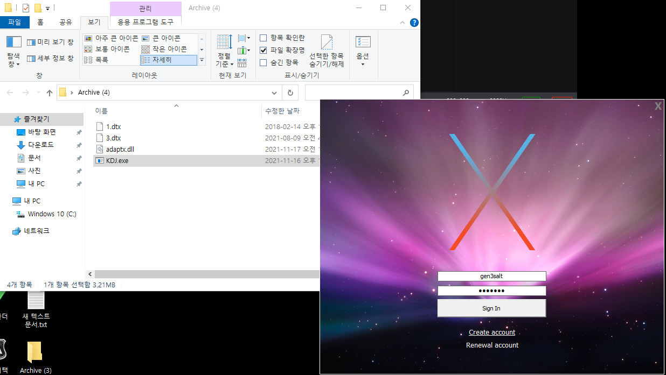
Task: Enable the item check boxes (항목 확인란) checkbox
Action: (x=263, y=38)
